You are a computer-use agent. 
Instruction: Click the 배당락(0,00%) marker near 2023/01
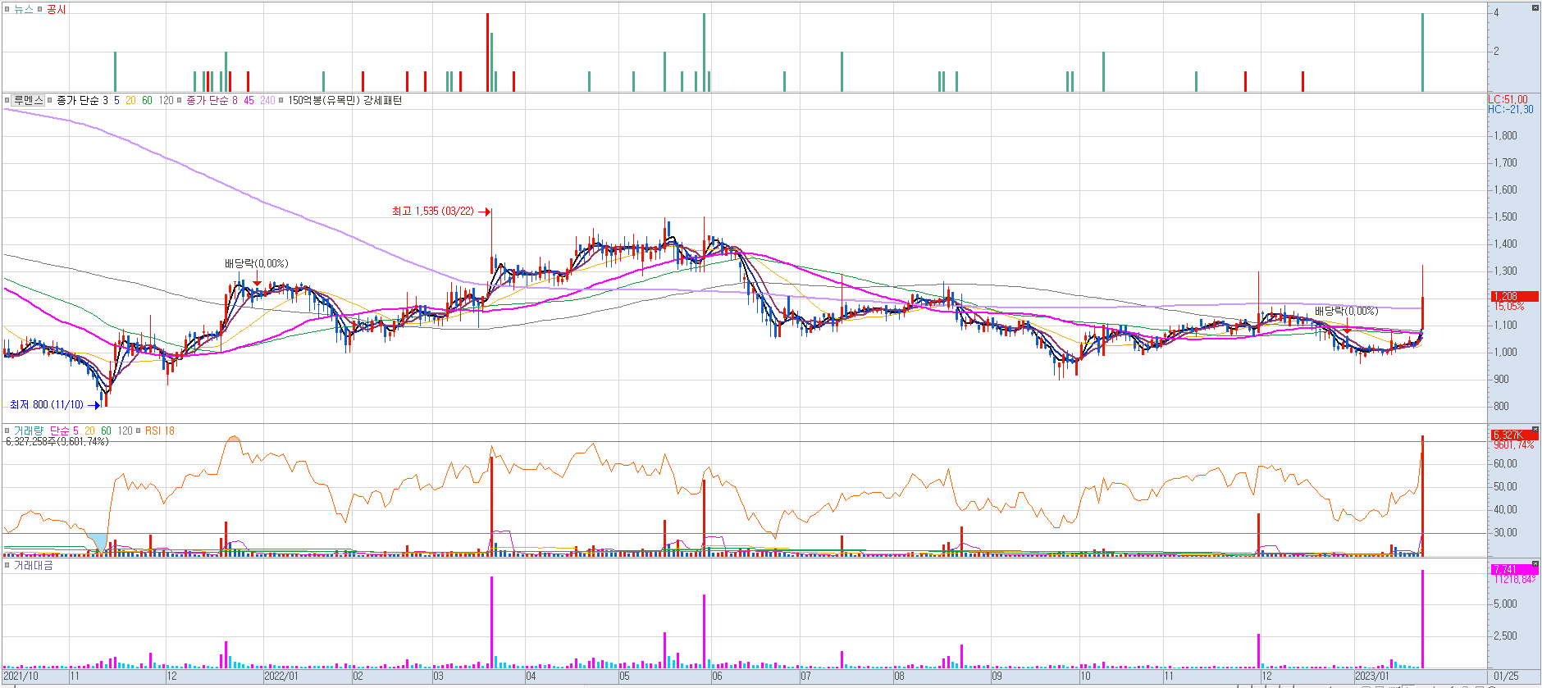pos(1346,311)
